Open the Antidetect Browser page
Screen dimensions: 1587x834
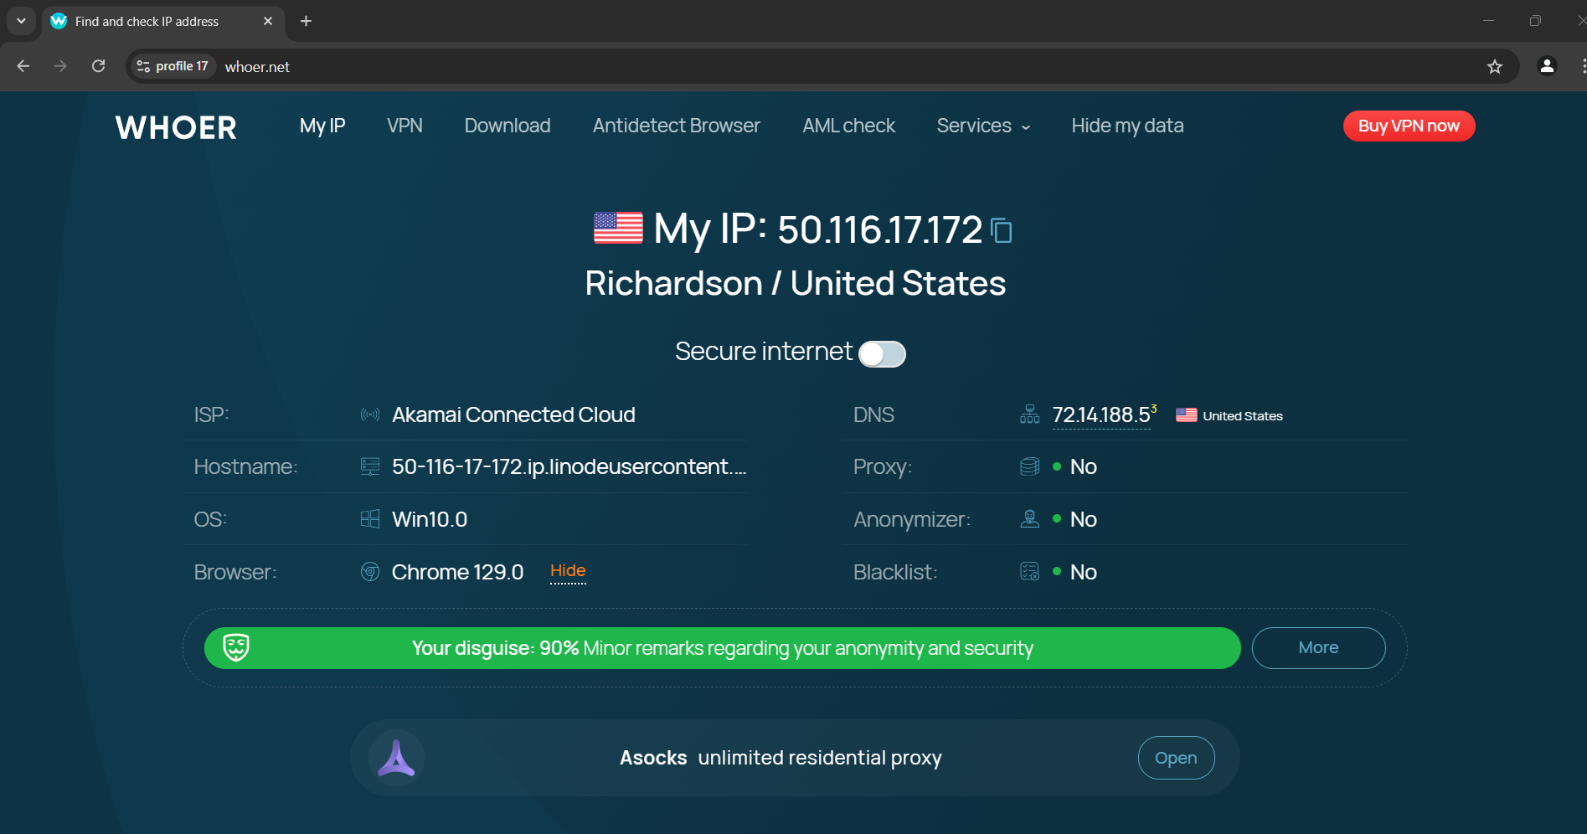coord(677,126)
